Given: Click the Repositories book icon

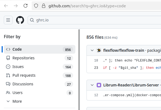Looking at the screenshot, I should [x=8, y=58].
